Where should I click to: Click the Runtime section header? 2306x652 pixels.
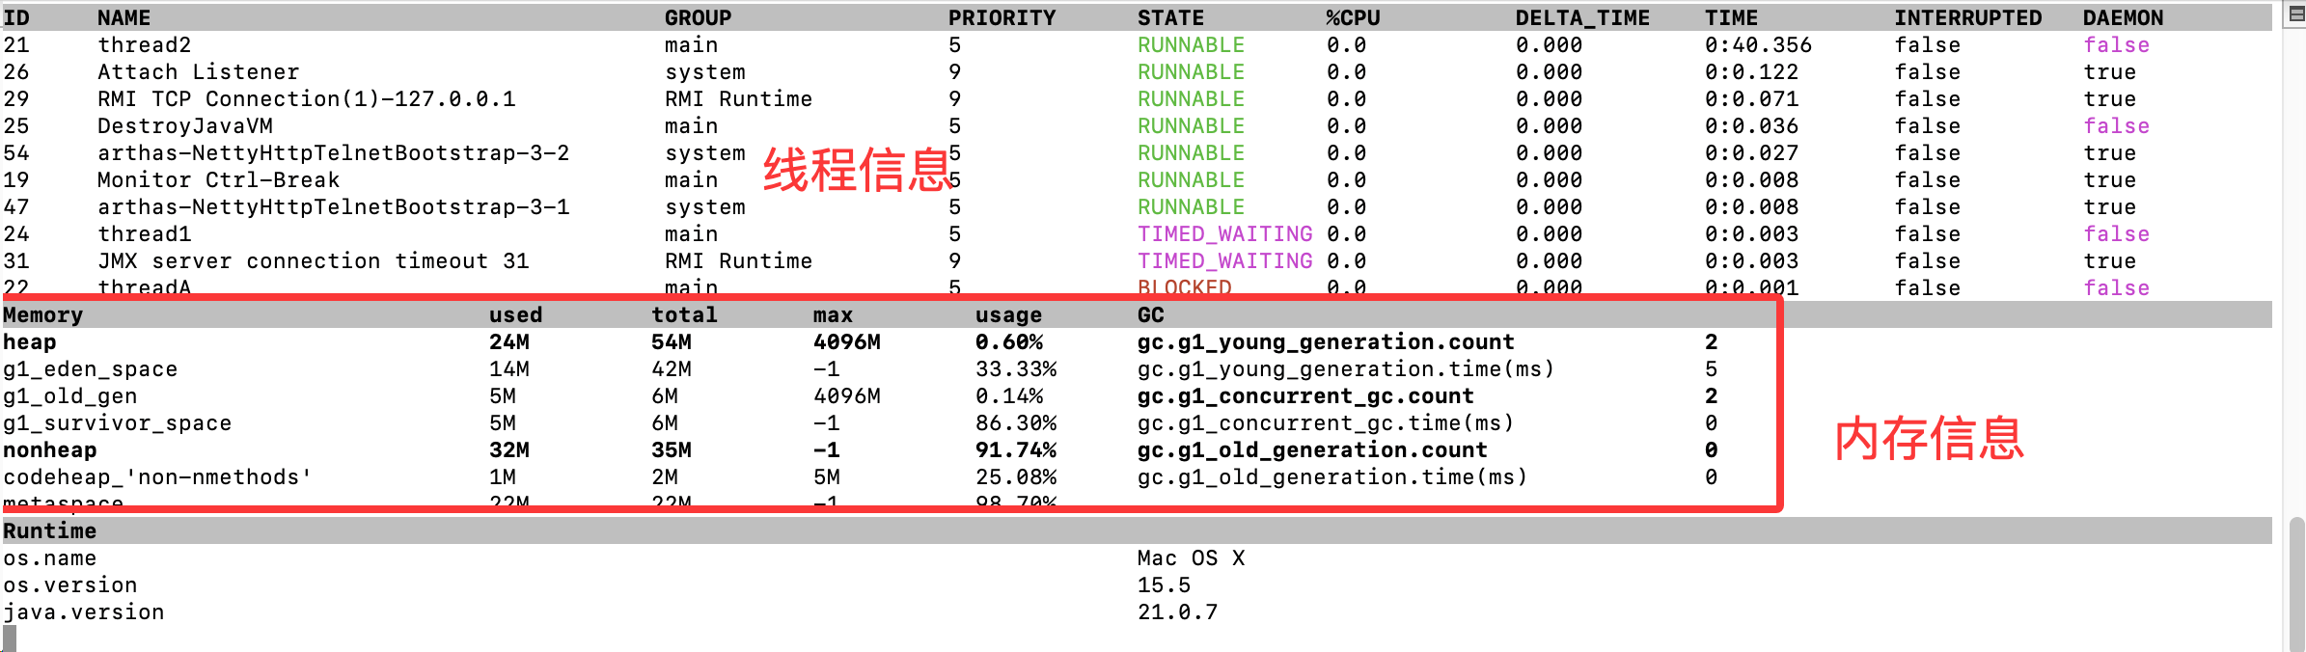click(x=49, y=531)
